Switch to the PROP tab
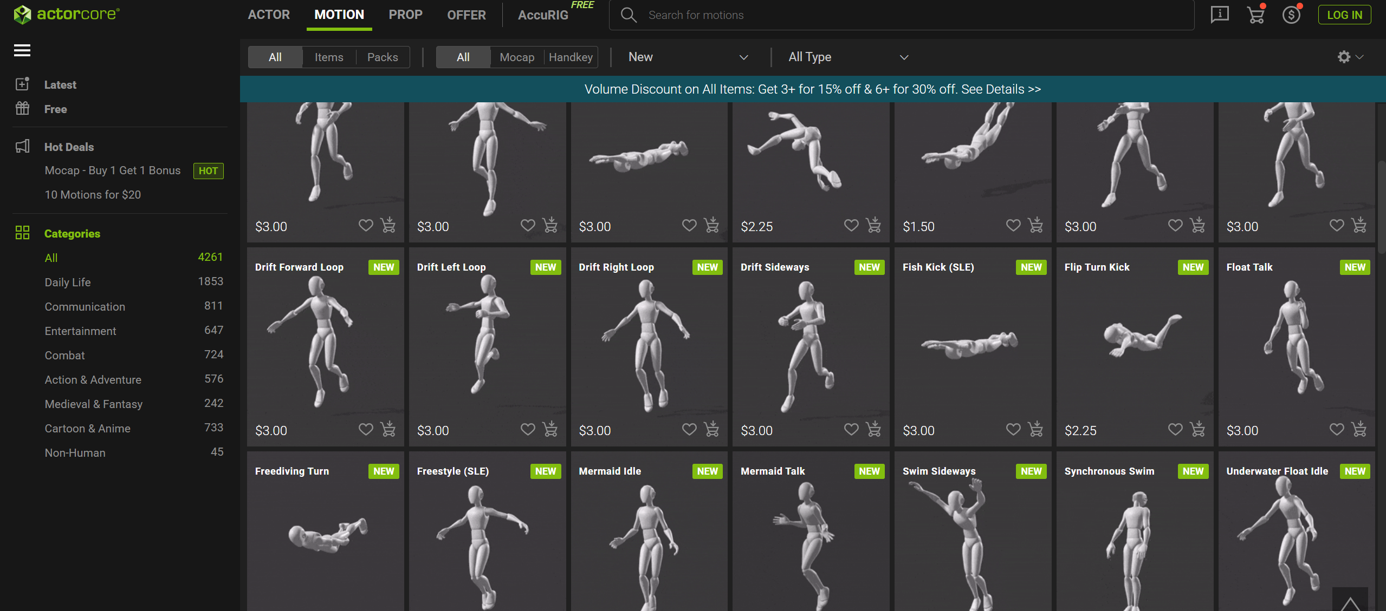1386x611 pixels. click(x=405, y=15)
